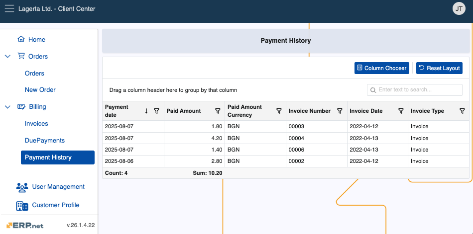Click paid amount 1.40 cell
This screenshot has width=473, height=234.
click(194, 150)
